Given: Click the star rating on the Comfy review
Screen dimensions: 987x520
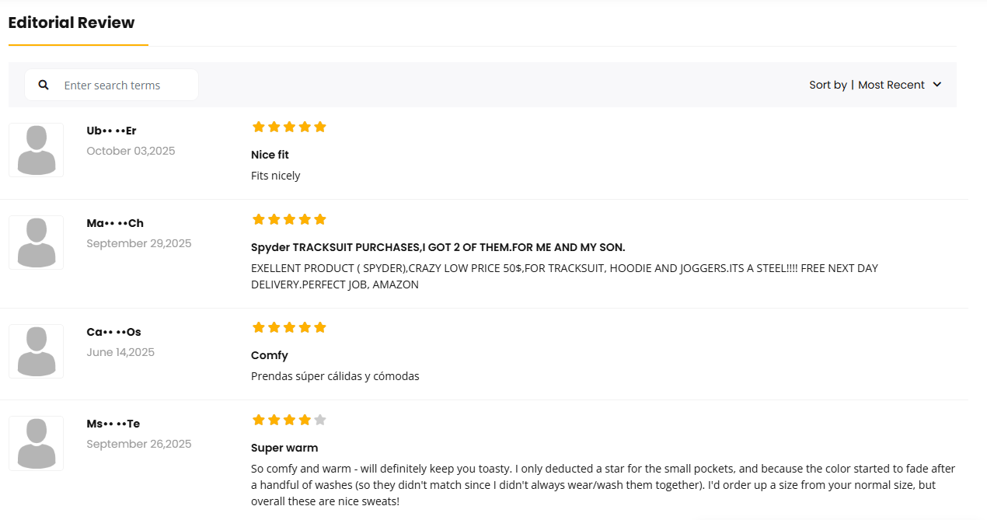Looking at the screenshot, I should click(289, 327).
